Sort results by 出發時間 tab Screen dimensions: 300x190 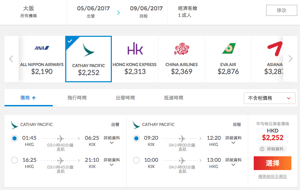125,98
